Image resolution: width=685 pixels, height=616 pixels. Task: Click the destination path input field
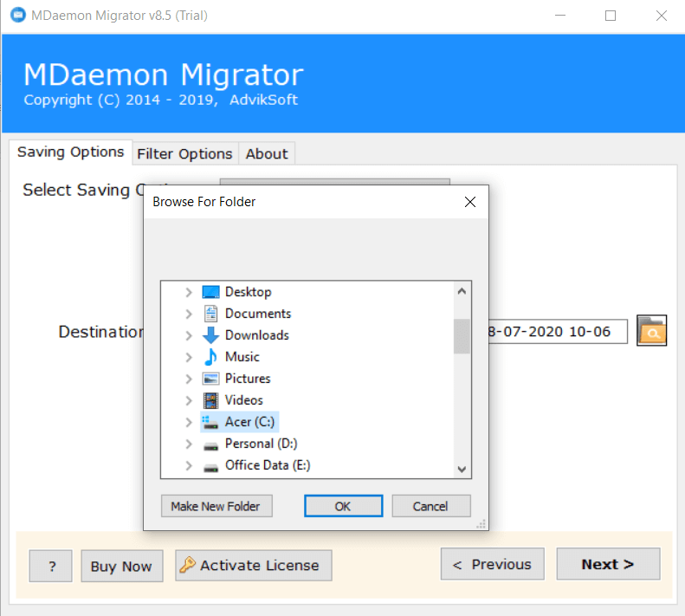pyautogui.click(x=558, y=331)
